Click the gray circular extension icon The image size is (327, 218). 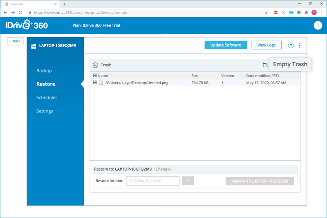click(x=283, y=13)
